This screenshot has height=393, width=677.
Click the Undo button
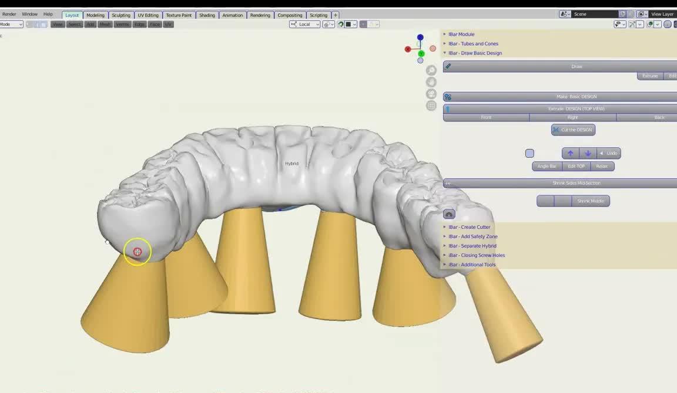609,153
